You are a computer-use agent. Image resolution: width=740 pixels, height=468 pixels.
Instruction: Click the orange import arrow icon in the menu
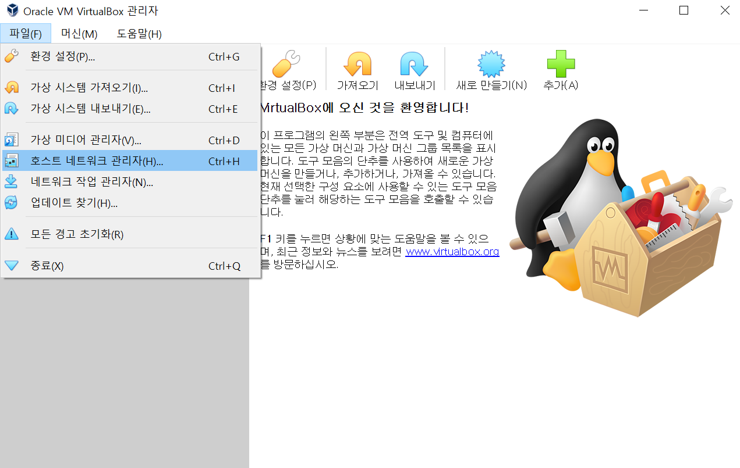(x=12, y=88)
